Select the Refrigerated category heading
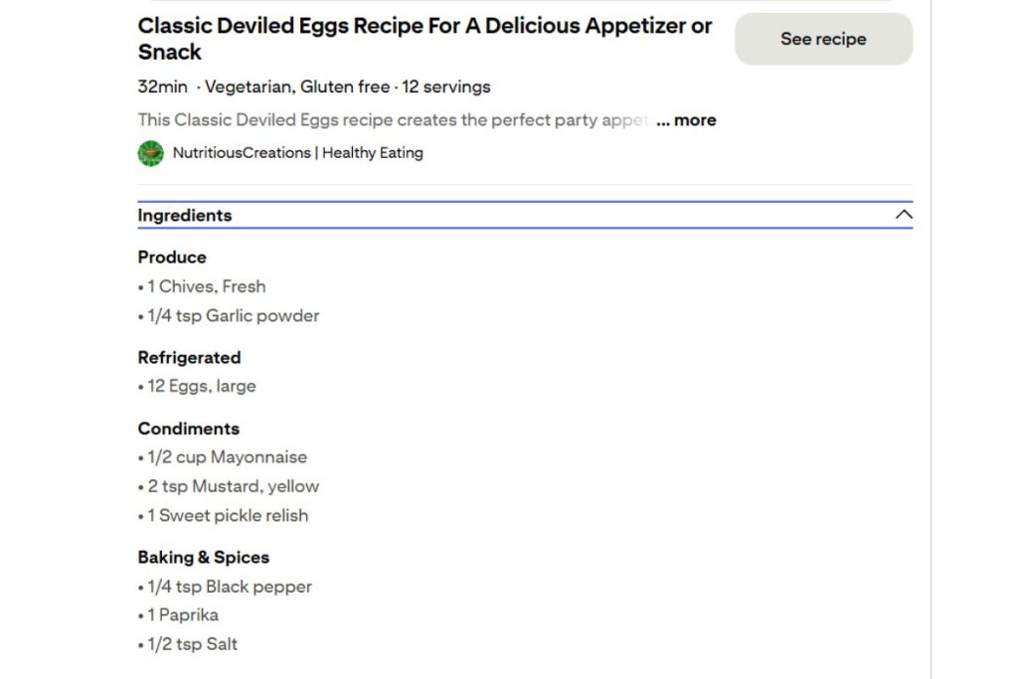This screenshot has width=1018, height=679. point(189,357)
